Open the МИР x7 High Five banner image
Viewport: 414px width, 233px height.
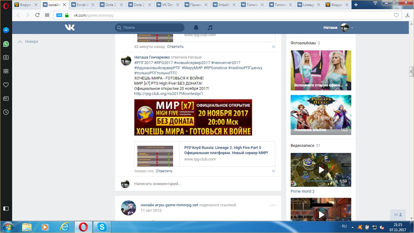coord(193,117)
